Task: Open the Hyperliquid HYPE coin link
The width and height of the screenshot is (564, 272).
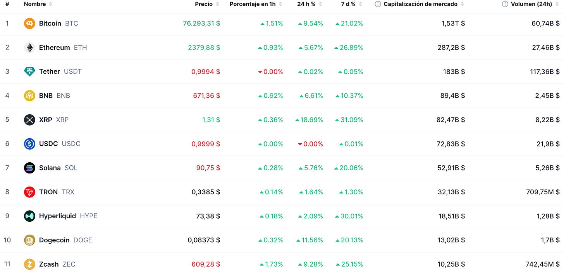Action: point(68,216)
